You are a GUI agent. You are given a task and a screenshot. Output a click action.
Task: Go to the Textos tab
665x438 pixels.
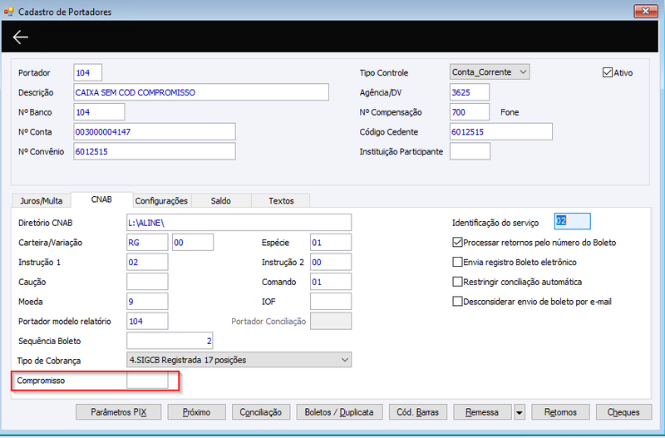click(281, 200)
